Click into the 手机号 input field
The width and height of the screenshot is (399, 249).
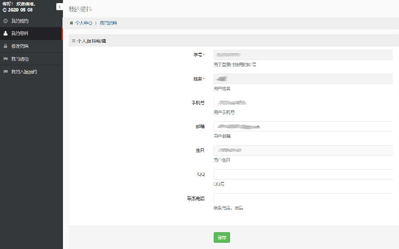coord(303,103)
